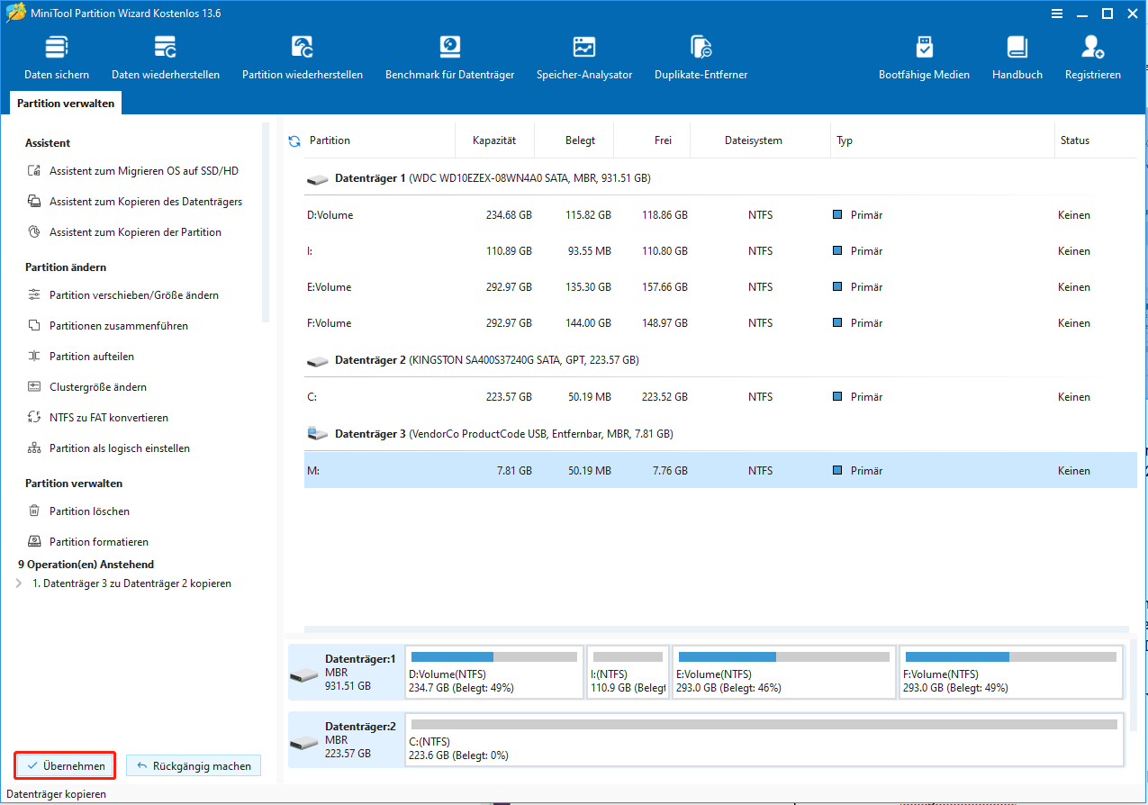
Task: Click the Primär type square for D:Volume
Action: (837, 215)
